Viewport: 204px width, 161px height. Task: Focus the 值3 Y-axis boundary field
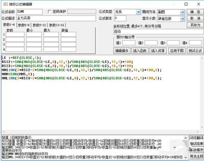coord(173,43)
